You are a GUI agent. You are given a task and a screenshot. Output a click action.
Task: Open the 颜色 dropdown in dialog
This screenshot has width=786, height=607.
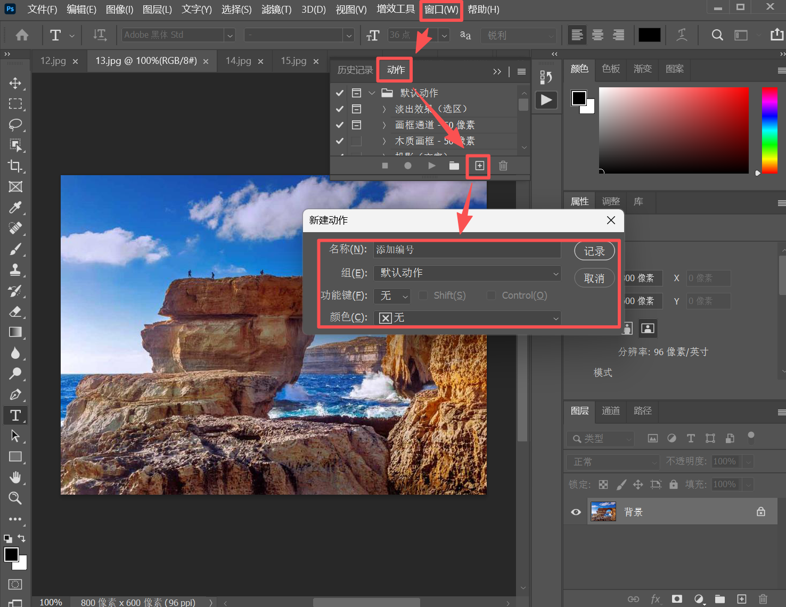click(467, 318)
